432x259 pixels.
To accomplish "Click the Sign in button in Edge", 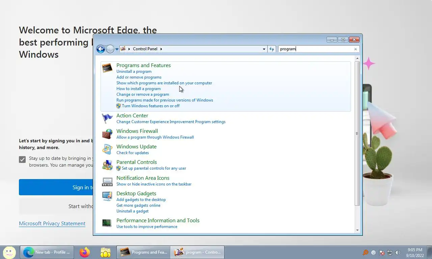I will click(x=56, y=187).
